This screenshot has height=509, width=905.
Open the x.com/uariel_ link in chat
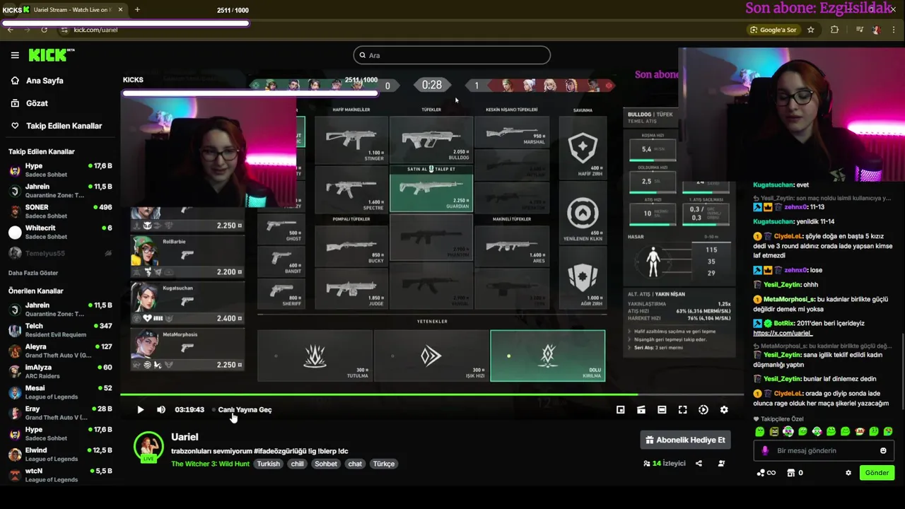[783, 333]
